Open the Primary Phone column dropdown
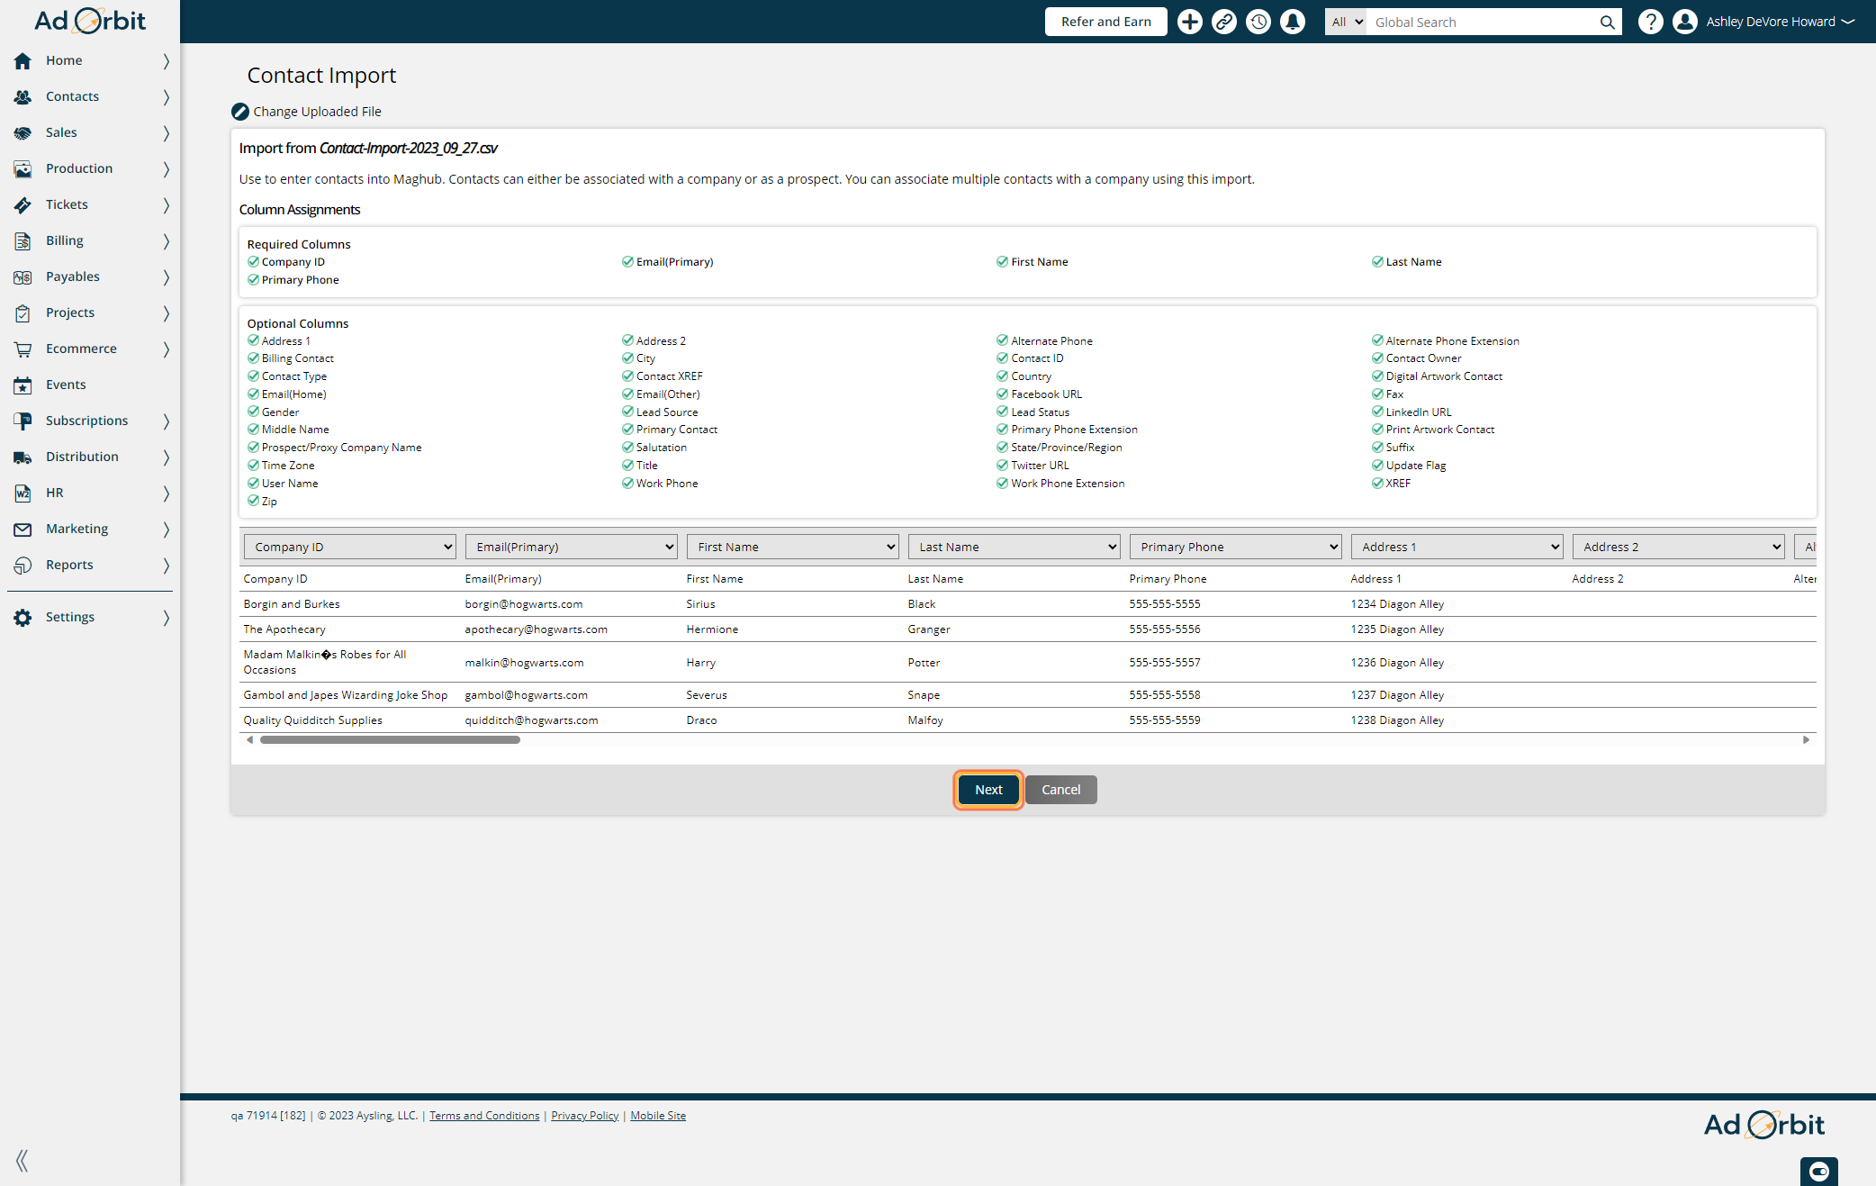 [x=1235, y=547]
